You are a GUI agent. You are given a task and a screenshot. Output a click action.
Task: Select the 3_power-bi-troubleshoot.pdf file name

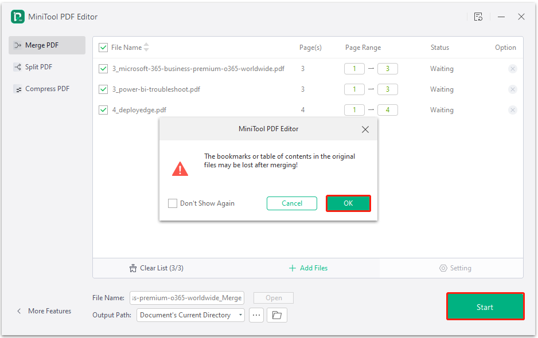click(x=156, y=89)
